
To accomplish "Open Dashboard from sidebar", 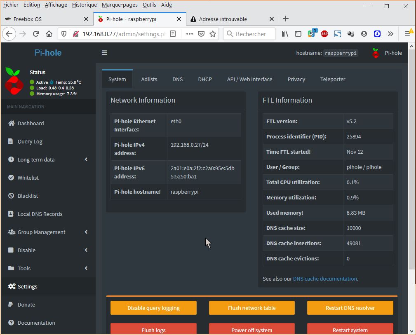I will [26, 123].
